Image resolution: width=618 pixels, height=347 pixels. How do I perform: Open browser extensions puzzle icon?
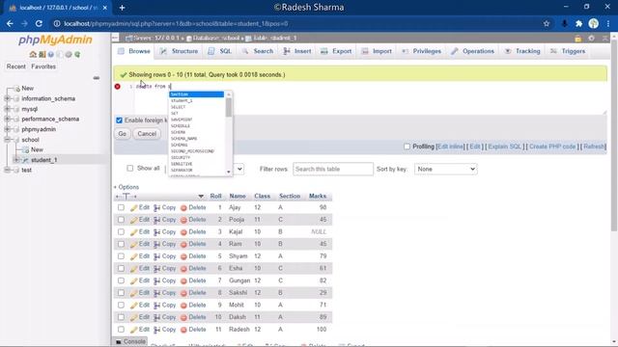click(x=578, y=23)
